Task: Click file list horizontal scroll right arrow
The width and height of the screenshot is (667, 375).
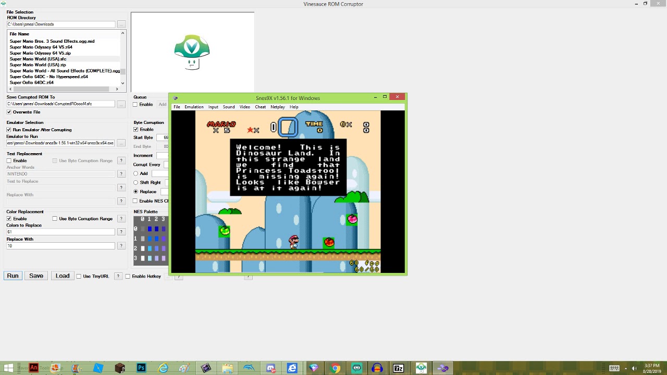Action: (x=117, y=89)
